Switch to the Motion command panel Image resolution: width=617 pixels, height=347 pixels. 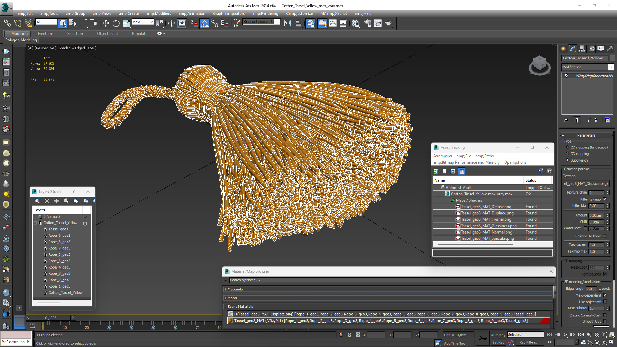coord(592,49)
